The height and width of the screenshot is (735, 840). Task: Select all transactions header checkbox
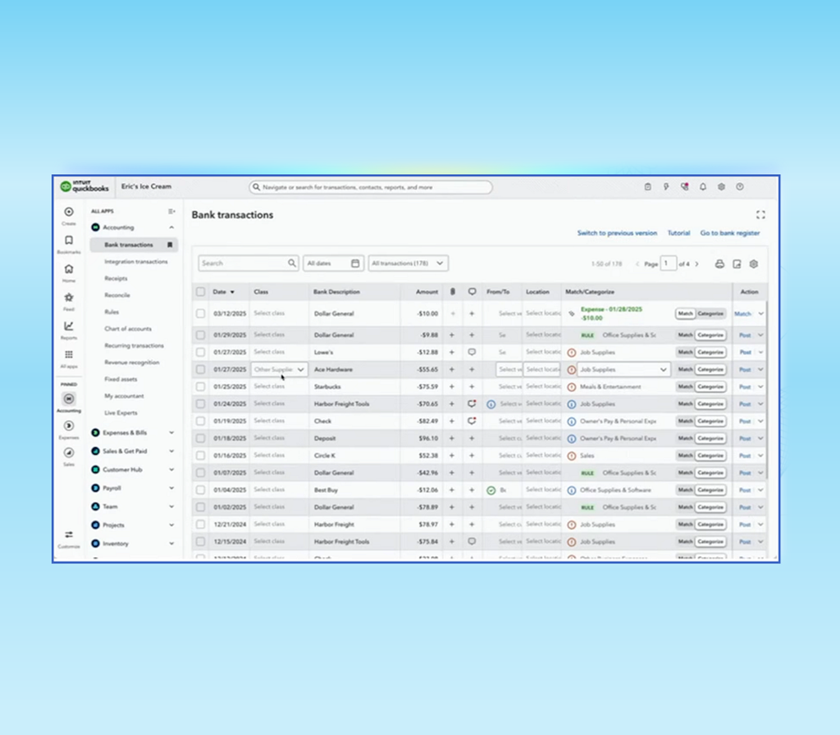pyautogui.click(x=200, y=292)
